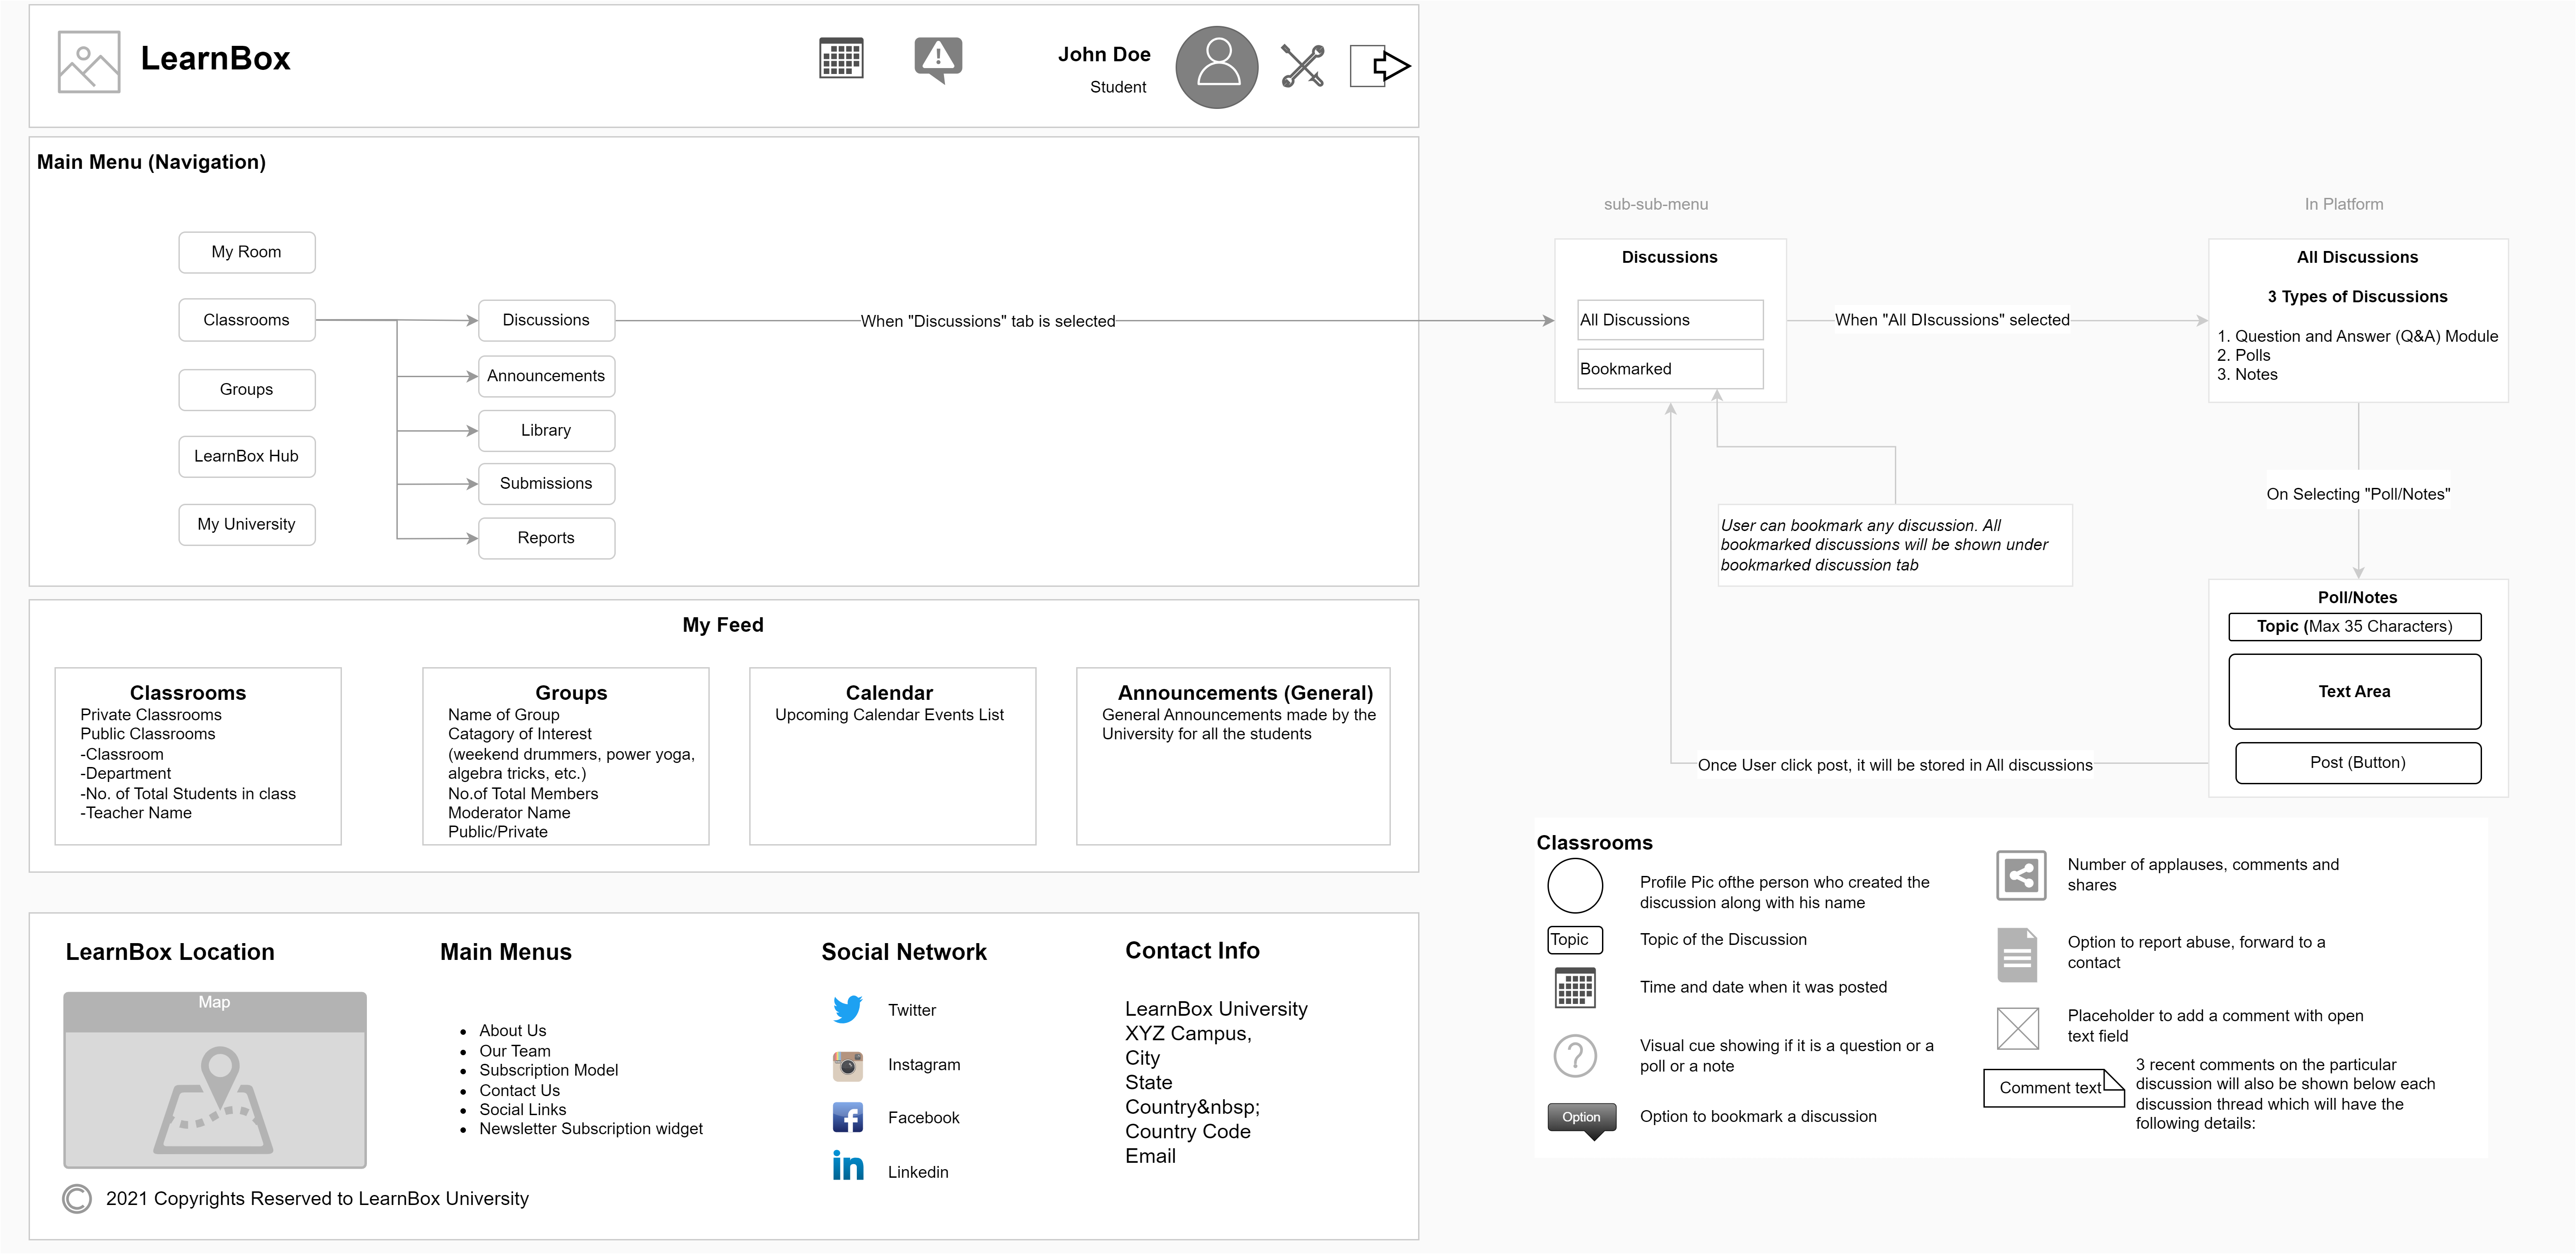Click the Facebook logo icon

coord(848,1117)
